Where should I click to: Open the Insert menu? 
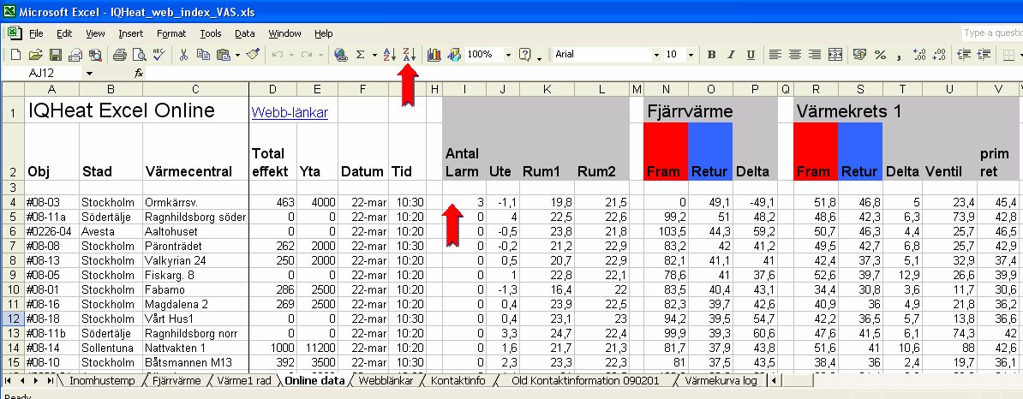coord(131,33)
